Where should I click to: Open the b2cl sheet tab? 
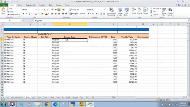(x=34, y=97)
